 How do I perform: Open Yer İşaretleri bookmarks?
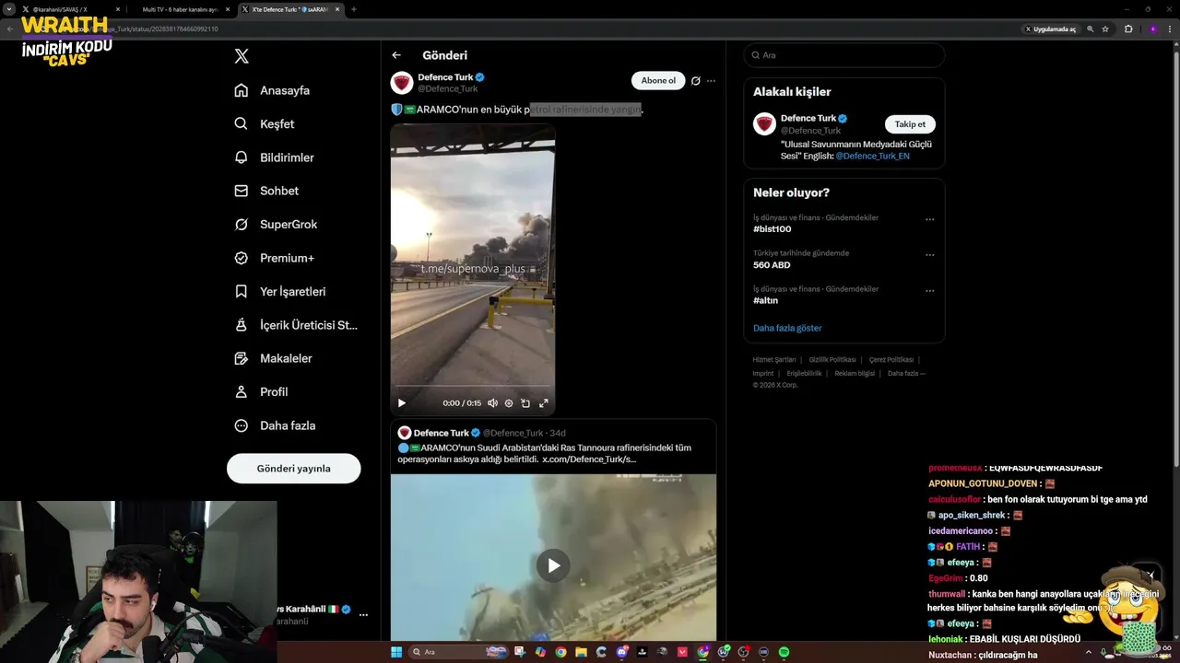tap(279, 291)
